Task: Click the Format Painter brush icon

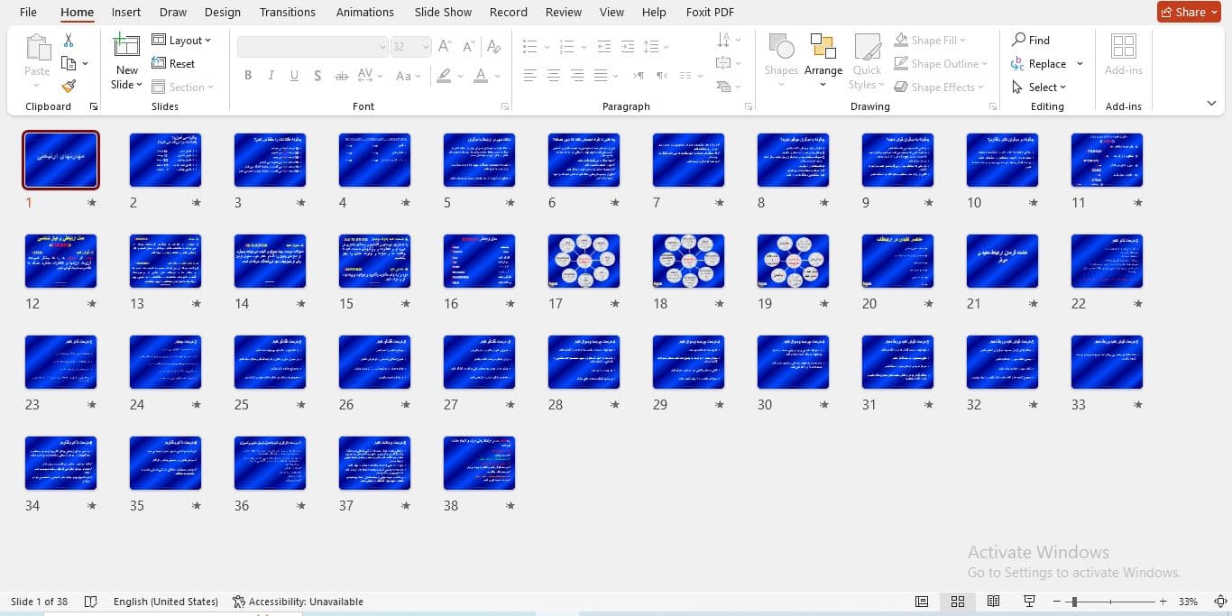Action: (x=69, y=87)
